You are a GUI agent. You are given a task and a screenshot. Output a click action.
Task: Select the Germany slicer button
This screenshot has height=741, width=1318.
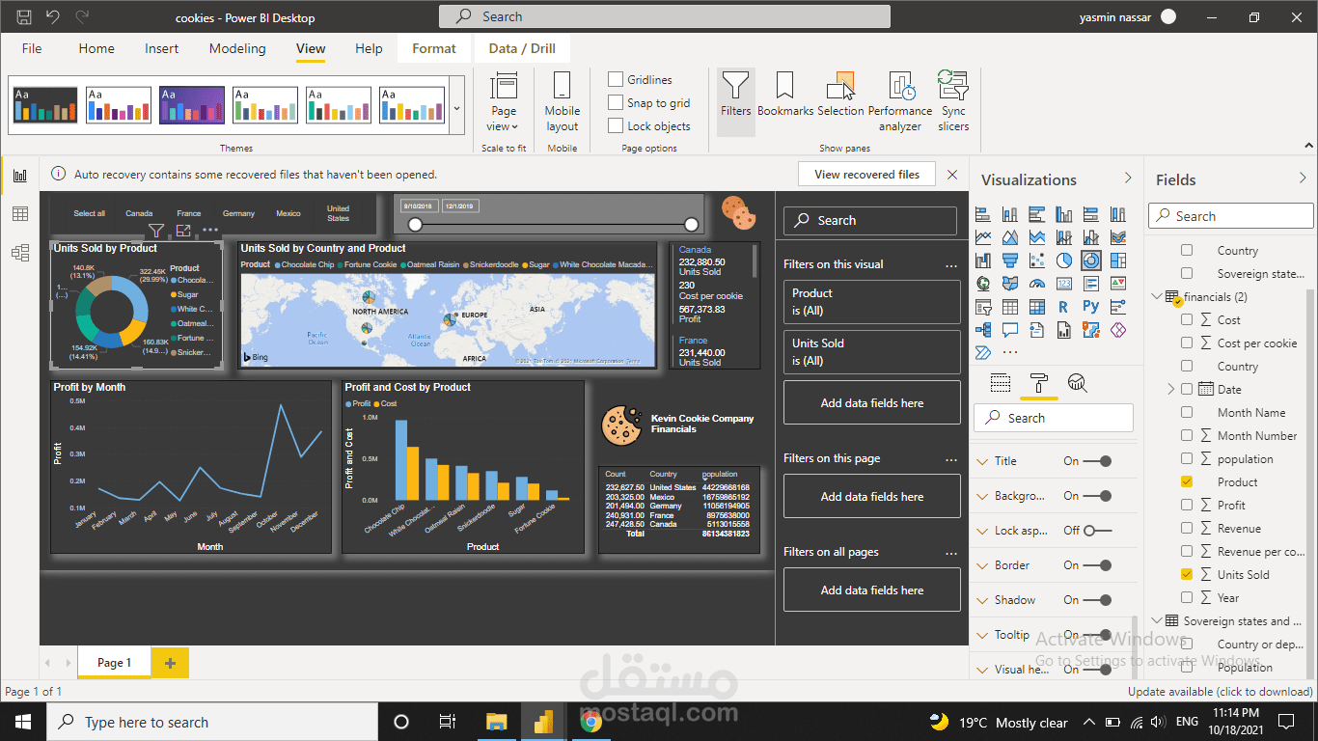(x=238, y=213)
